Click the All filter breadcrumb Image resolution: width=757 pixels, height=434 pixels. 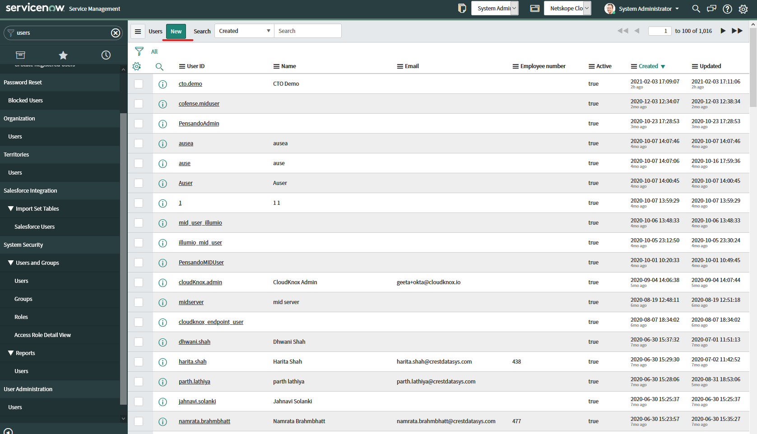(154, 51)
